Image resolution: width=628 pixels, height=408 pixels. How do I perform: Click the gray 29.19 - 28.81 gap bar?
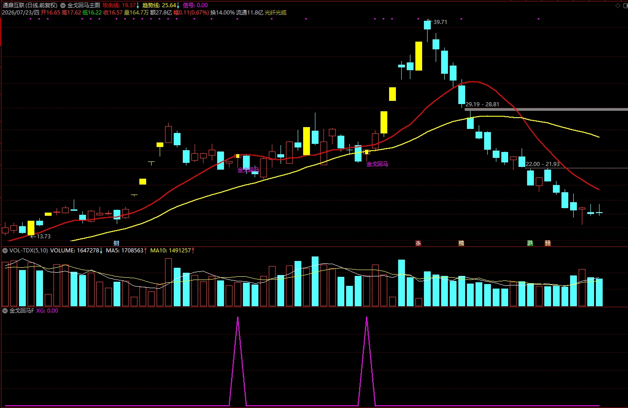(x=546, y=109)
